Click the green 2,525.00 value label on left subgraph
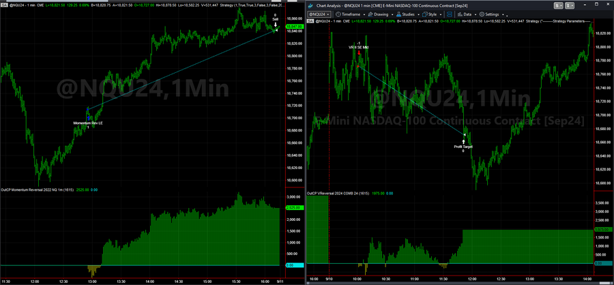The image size is (614, 285). tap(293, 208)
